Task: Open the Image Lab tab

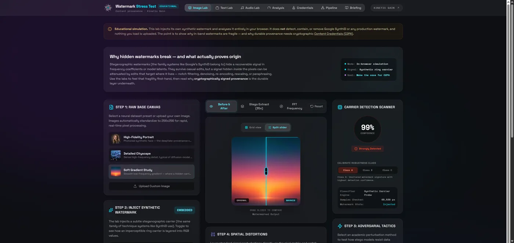Action: coord(198,8)
